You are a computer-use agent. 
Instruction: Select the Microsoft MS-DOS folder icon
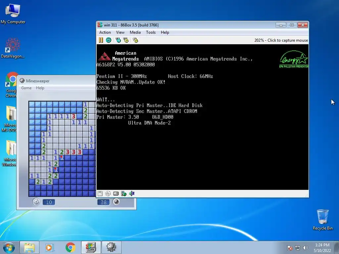click(x=9, y=119)
